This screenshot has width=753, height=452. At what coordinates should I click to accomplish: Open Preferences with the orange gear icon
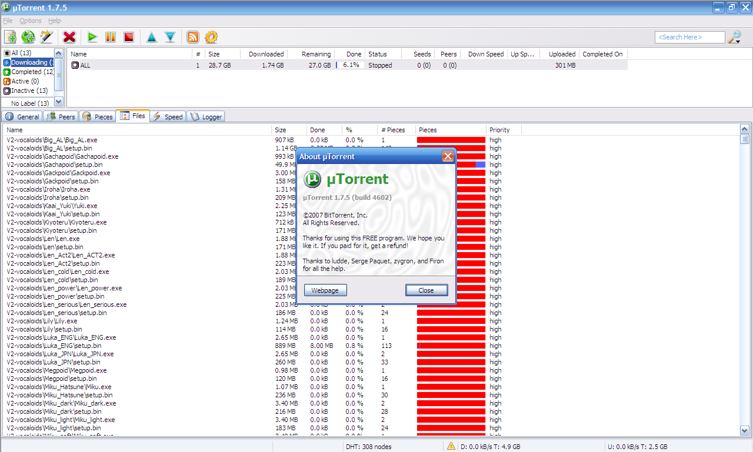211,37
